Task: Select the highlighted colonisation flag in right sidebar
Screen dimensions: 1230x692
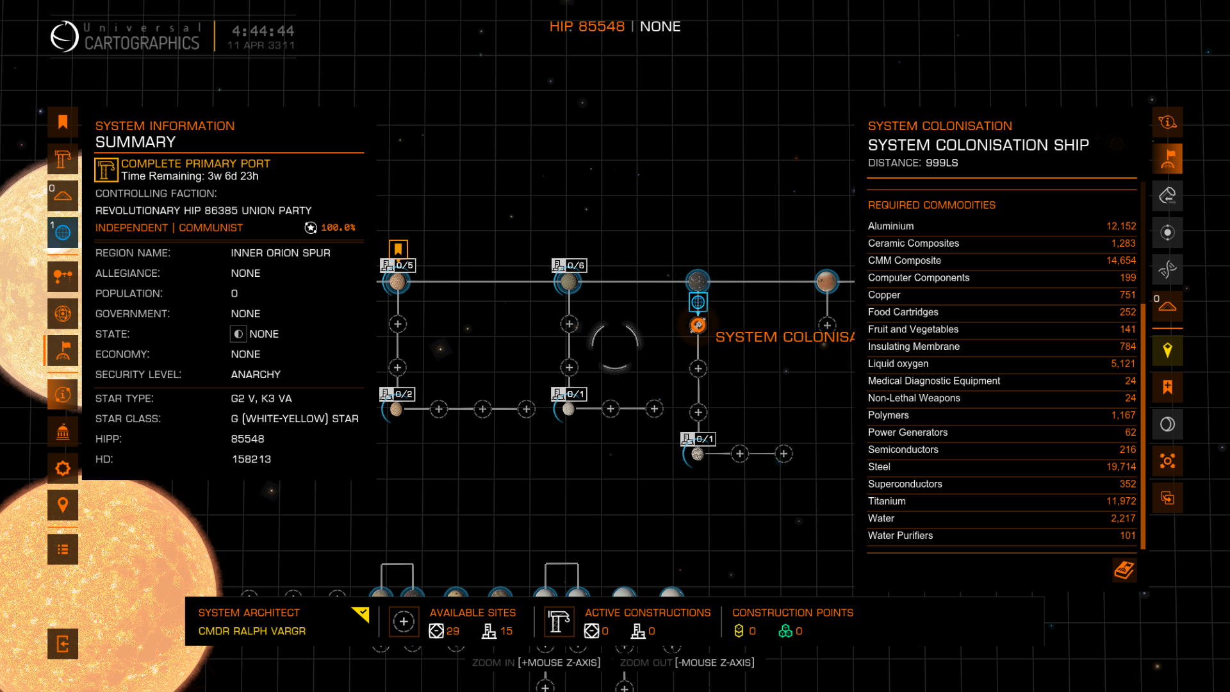Action: pyautogui.click(x=1167, y=159)
